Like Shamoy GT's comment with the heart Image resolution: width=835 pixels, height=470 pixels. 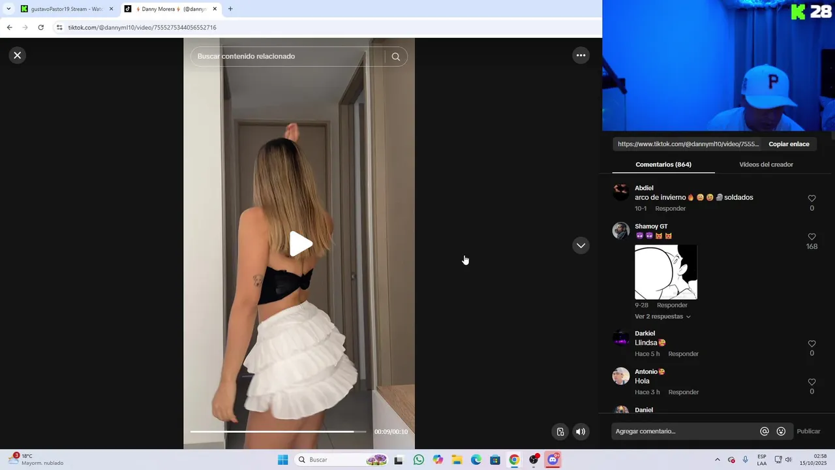tap(812, 237)
